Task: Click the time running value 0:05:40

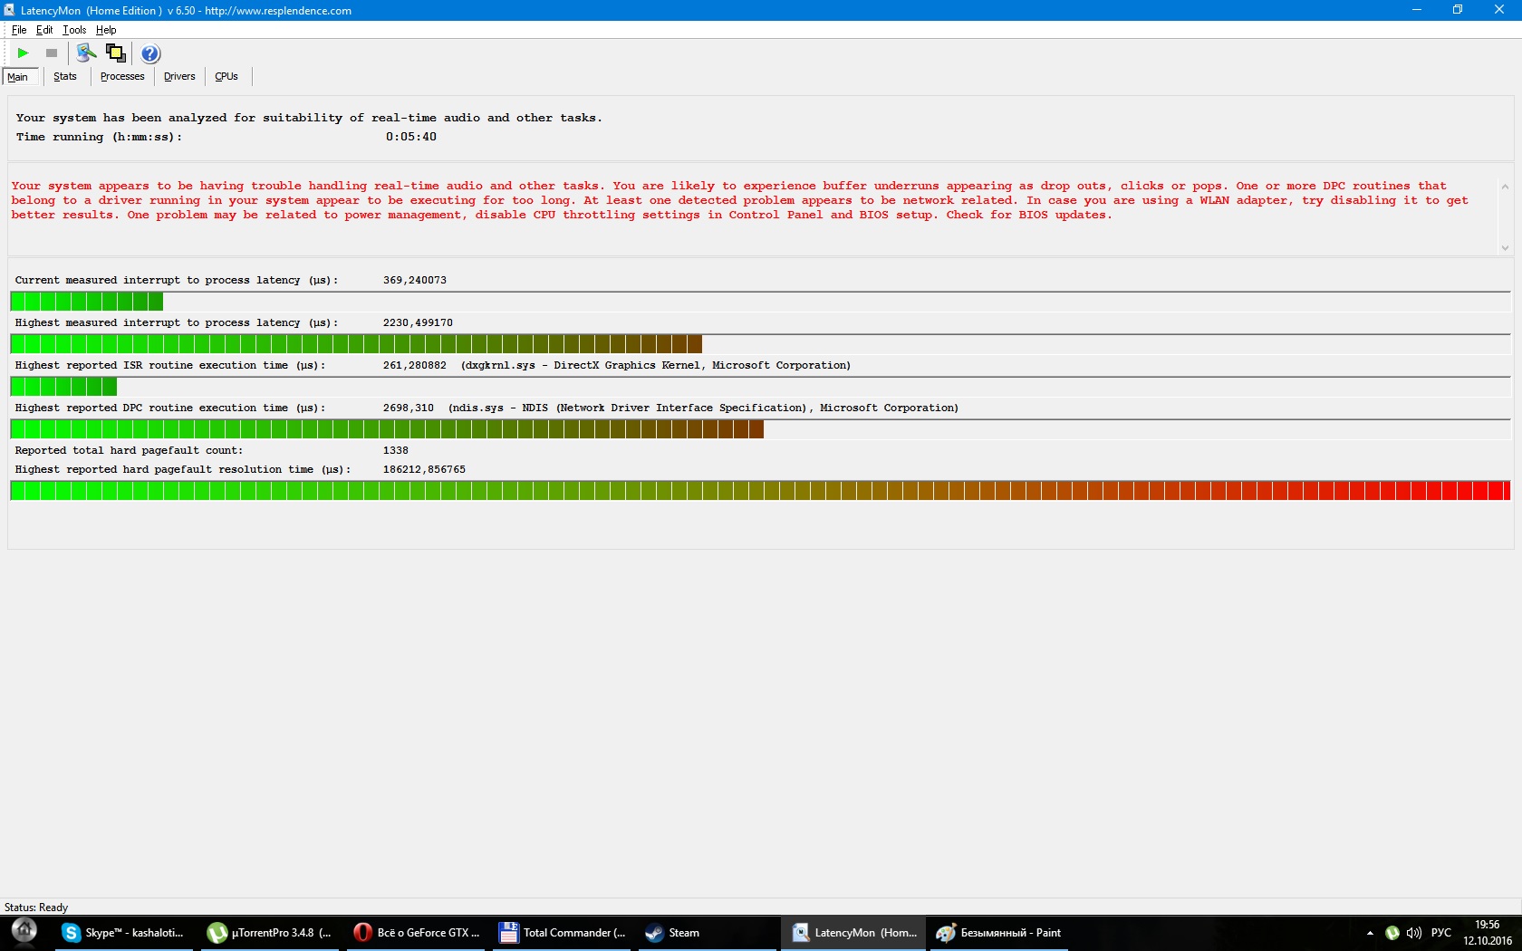Action: pos(411,137)
